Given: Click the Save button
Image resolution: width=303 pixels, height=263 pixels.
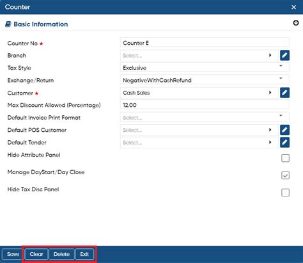Looking at the screenshot, I should (13, 254).
